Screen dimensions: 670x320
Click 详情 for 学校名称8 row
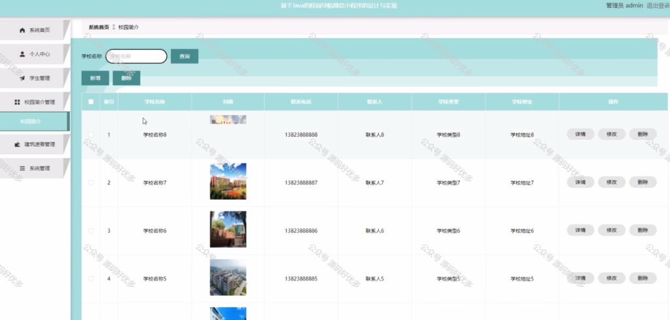click(x=580, y=134)
